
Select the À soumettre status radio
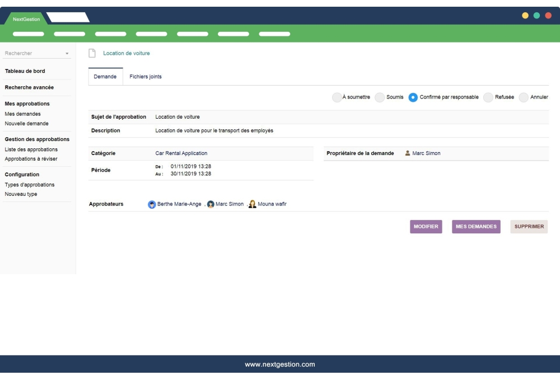[337, 97]
